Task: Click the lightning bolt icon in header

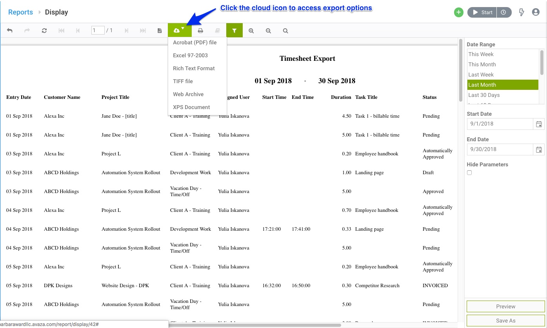Action: [522, 12]
